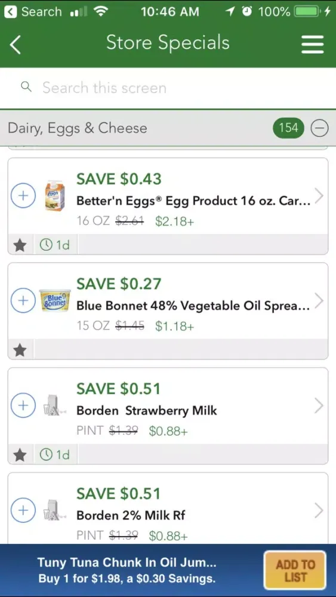The width and height of the screenshot is (336, 597).
Task: Add Better'n Eggs to list with plus icon
Action: click(23, 196)
